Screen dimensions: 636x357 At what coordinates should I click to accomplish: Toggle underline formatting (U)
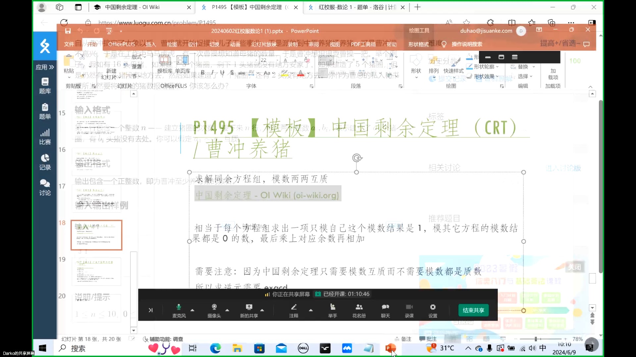coord(222,73)
